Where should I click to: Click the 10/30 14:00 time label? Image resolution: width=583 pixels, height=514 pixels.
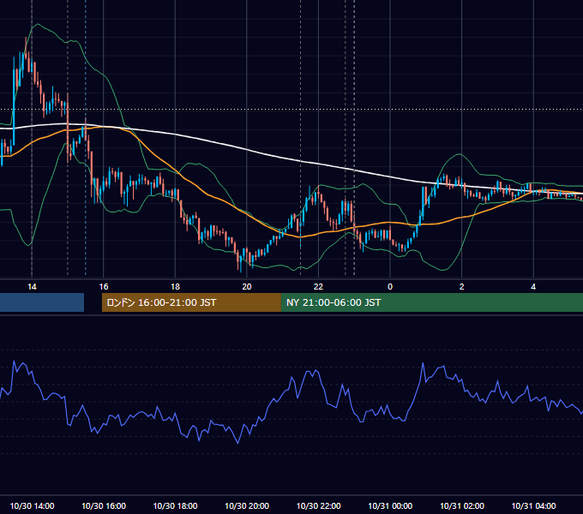(x=32, y=505)
